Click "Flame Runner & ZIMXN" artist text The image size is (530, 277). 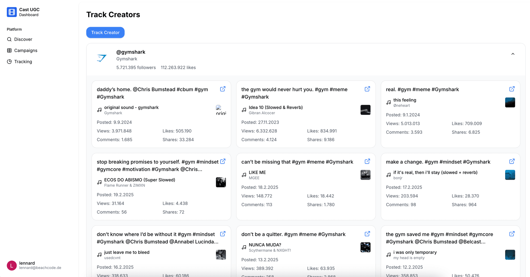[x=124, y=185]
